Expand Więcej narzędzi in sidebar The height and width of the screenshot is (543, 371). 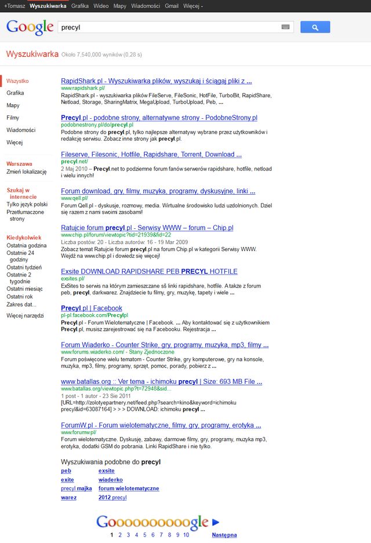coord(25,315)
